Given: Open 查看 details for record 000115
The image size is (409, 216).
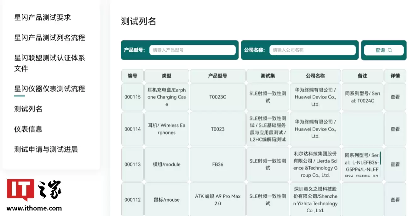Looking at the screenshot, I should coord(395,97).
